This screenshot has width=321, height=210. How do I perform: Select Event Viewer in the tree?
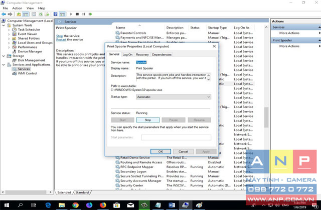tap(27, 34)
